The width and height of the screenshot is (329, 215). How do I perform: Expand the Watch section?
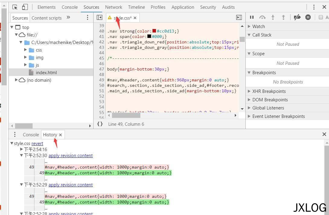(249, 27)
